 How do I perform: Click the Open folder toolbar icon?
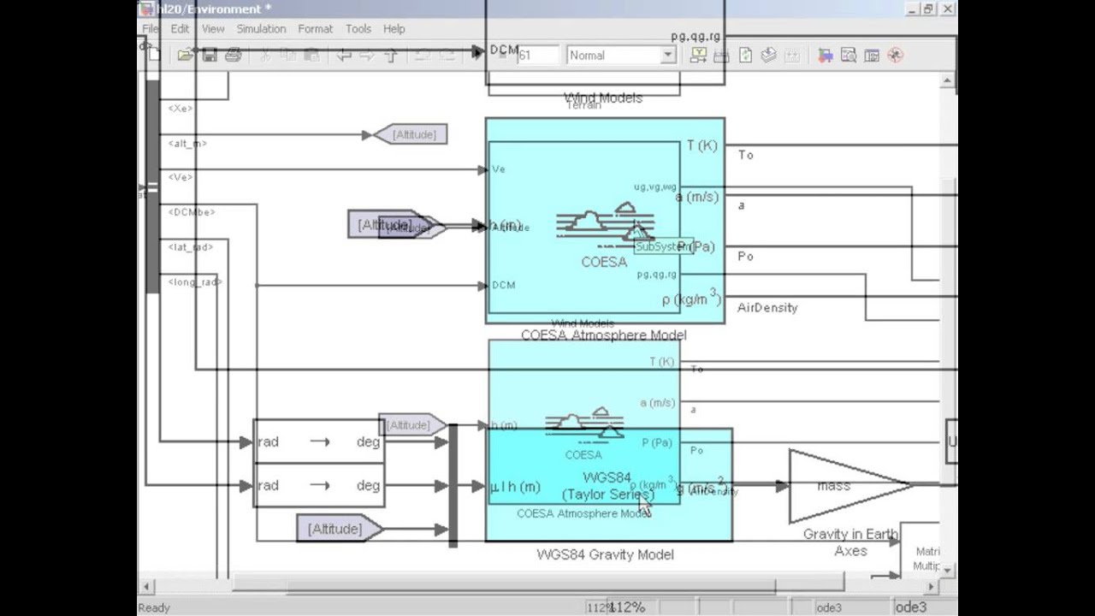tap(185, 55)
